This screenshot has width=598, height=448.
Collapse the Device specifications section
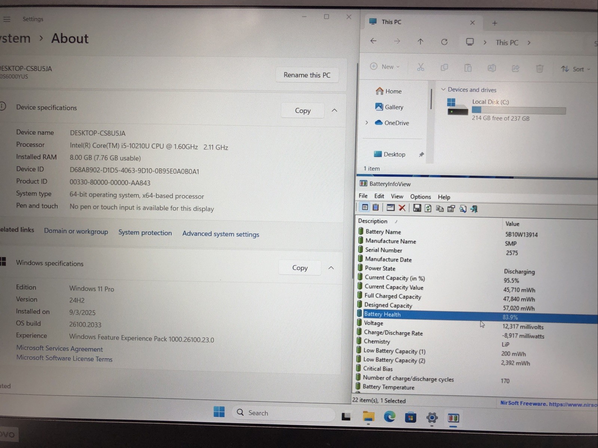[x=334, y=110]
